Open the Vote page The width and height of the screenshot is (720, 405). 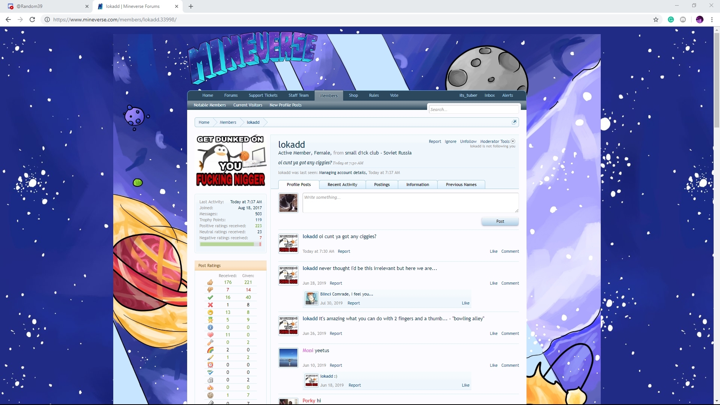coord(394,95)
